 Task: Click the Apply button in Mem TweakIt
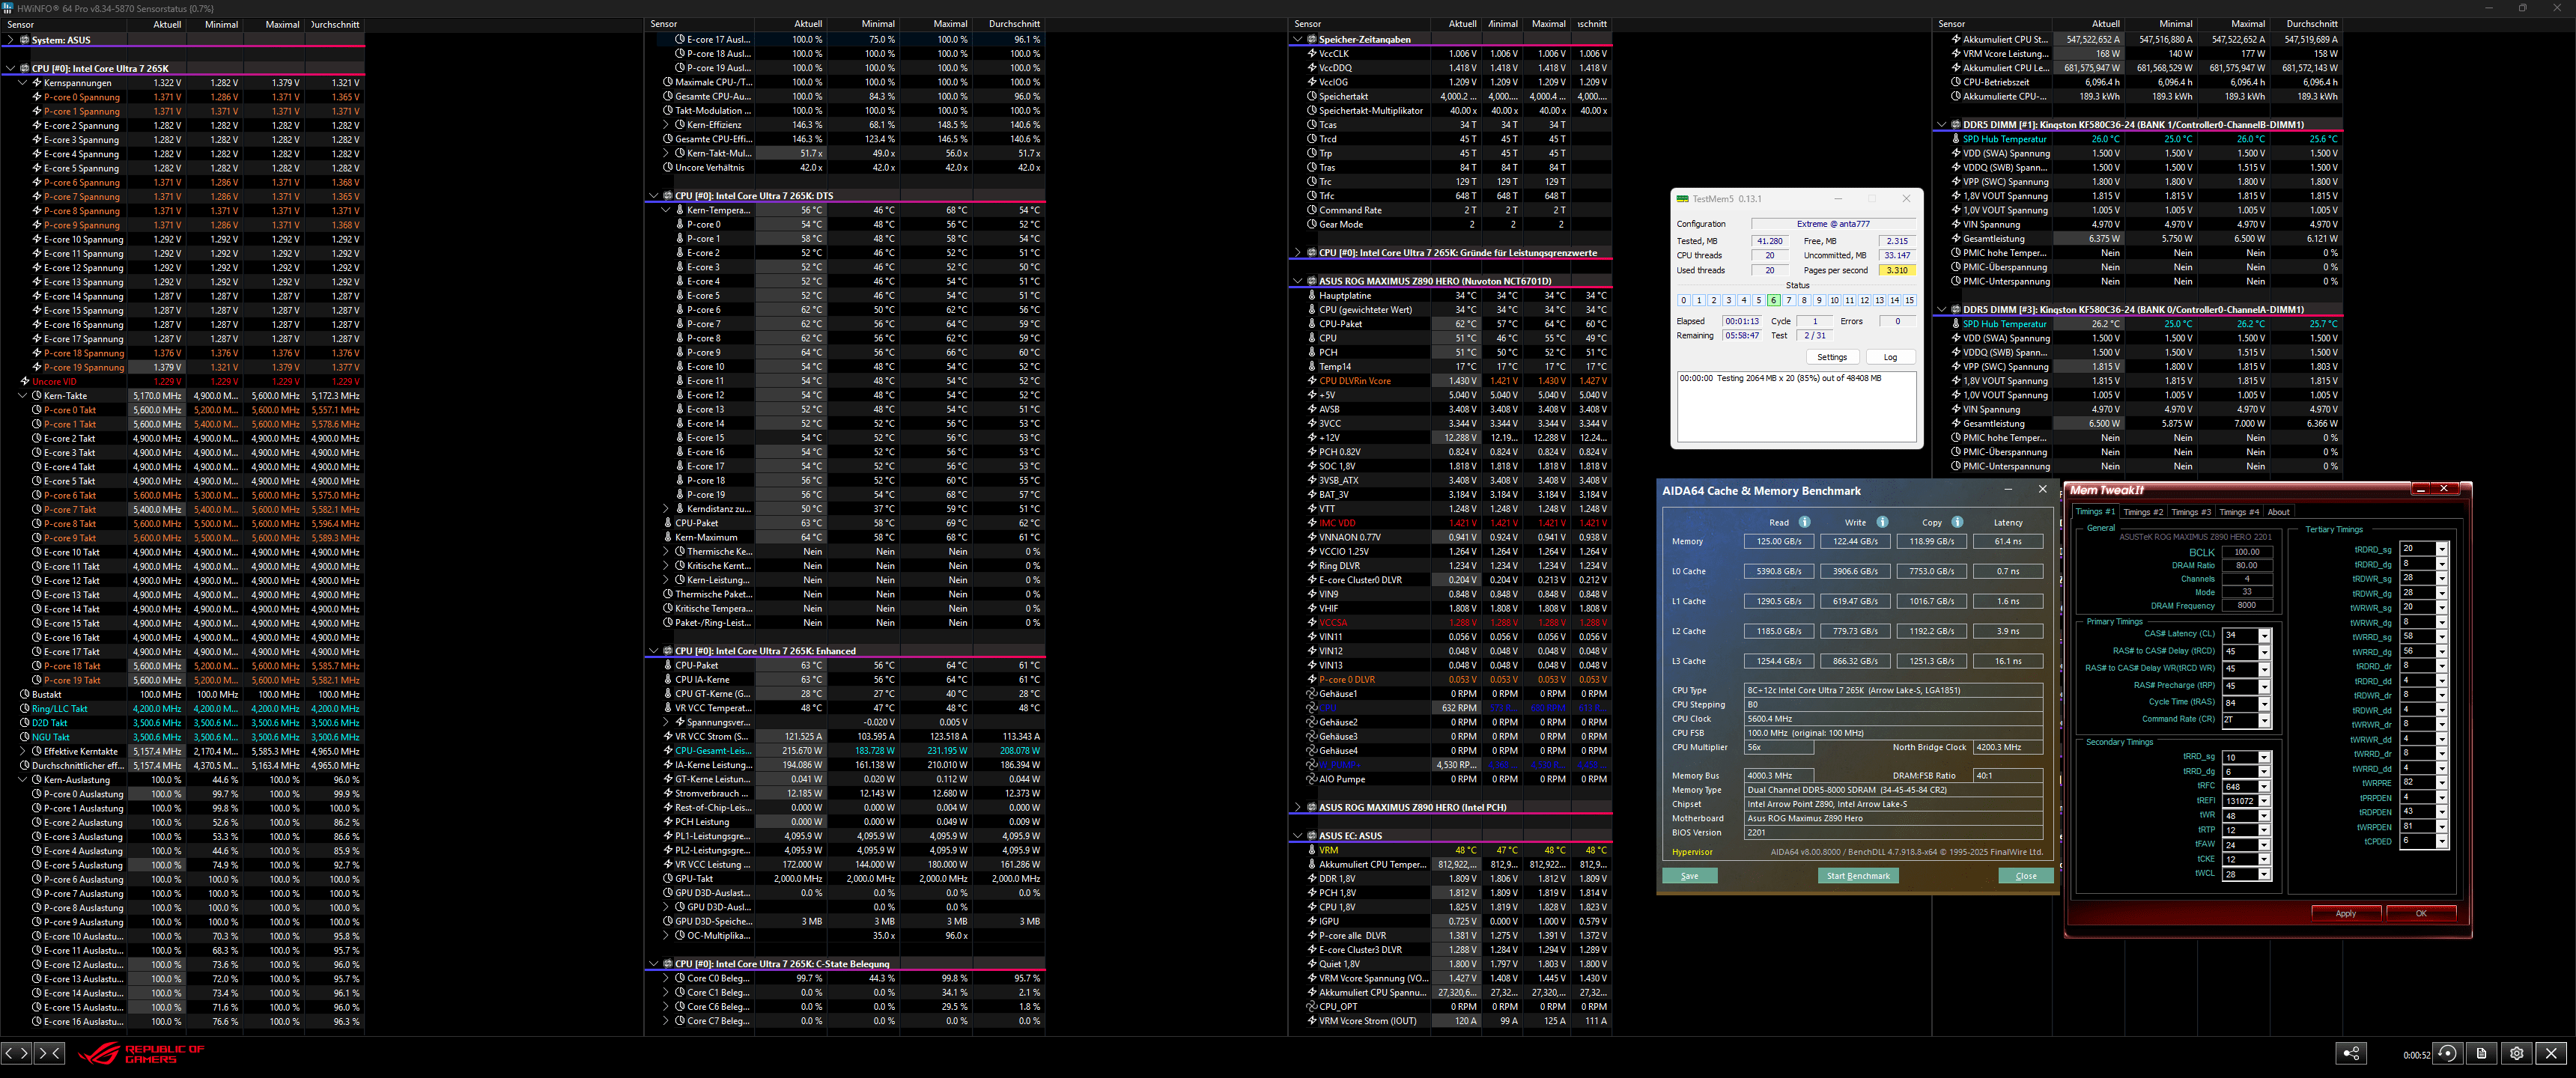[2345, 913]
